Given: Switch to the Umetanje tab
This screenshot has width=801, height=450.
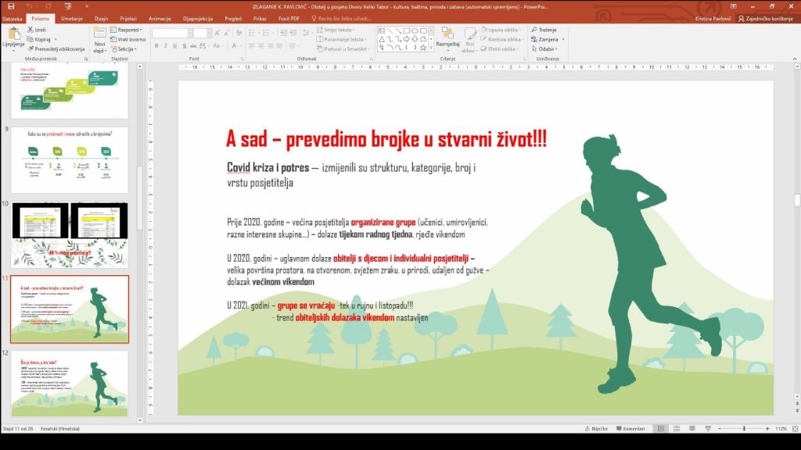Looking at the screenshot, I should click(71, 17).
